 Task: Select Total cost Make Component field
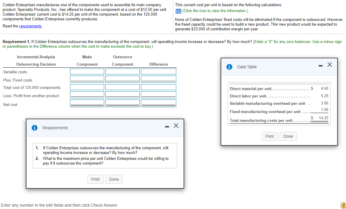(87, 87)
